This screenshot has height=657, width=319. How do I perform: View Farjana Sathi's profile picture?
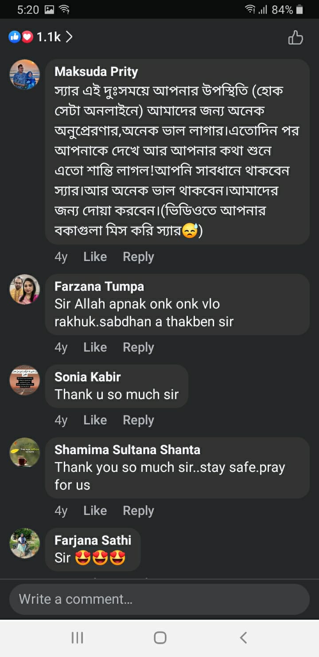point(25,543)
